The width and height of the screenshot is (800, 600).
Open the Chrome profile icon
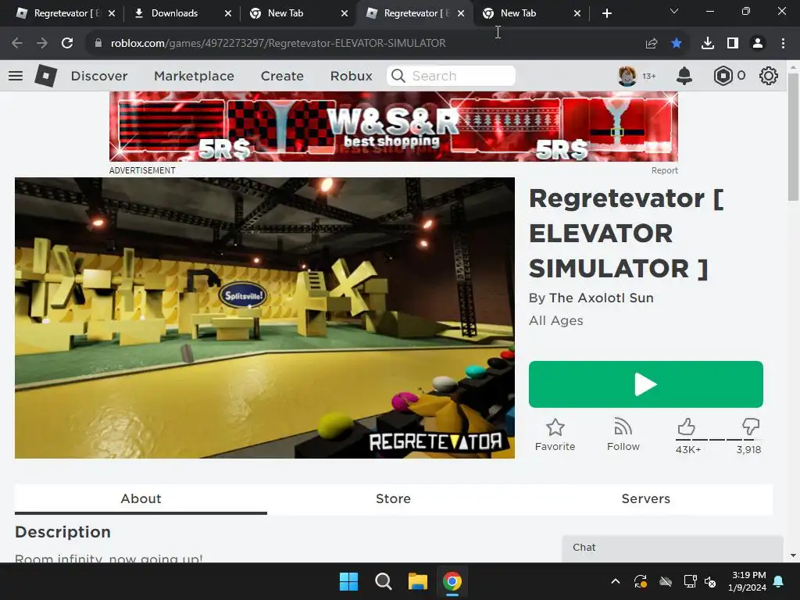758,44
